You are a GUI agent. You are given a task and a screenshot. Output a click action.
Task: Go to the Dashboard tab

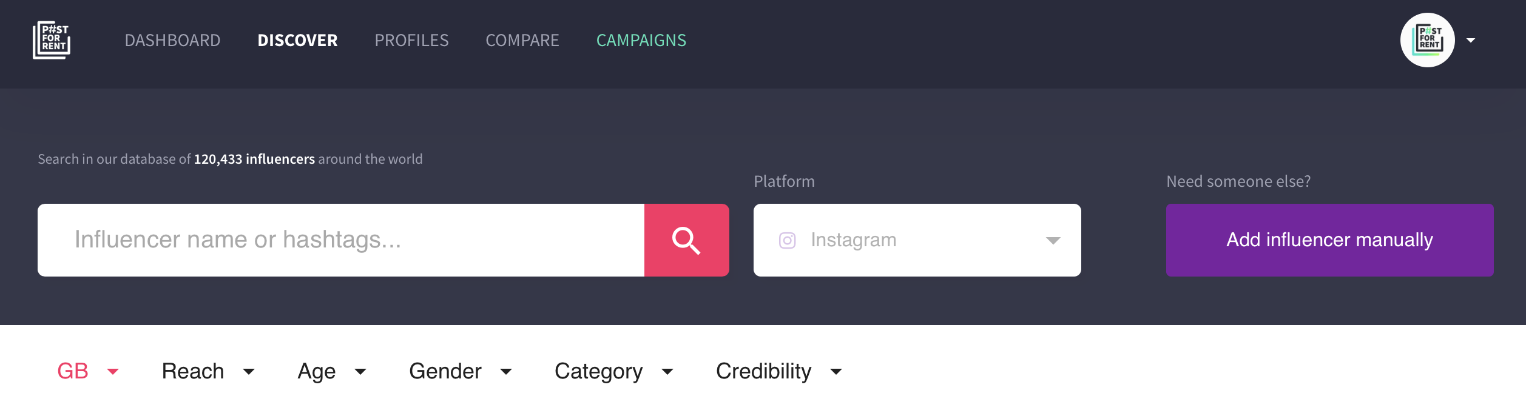(172, 41)
